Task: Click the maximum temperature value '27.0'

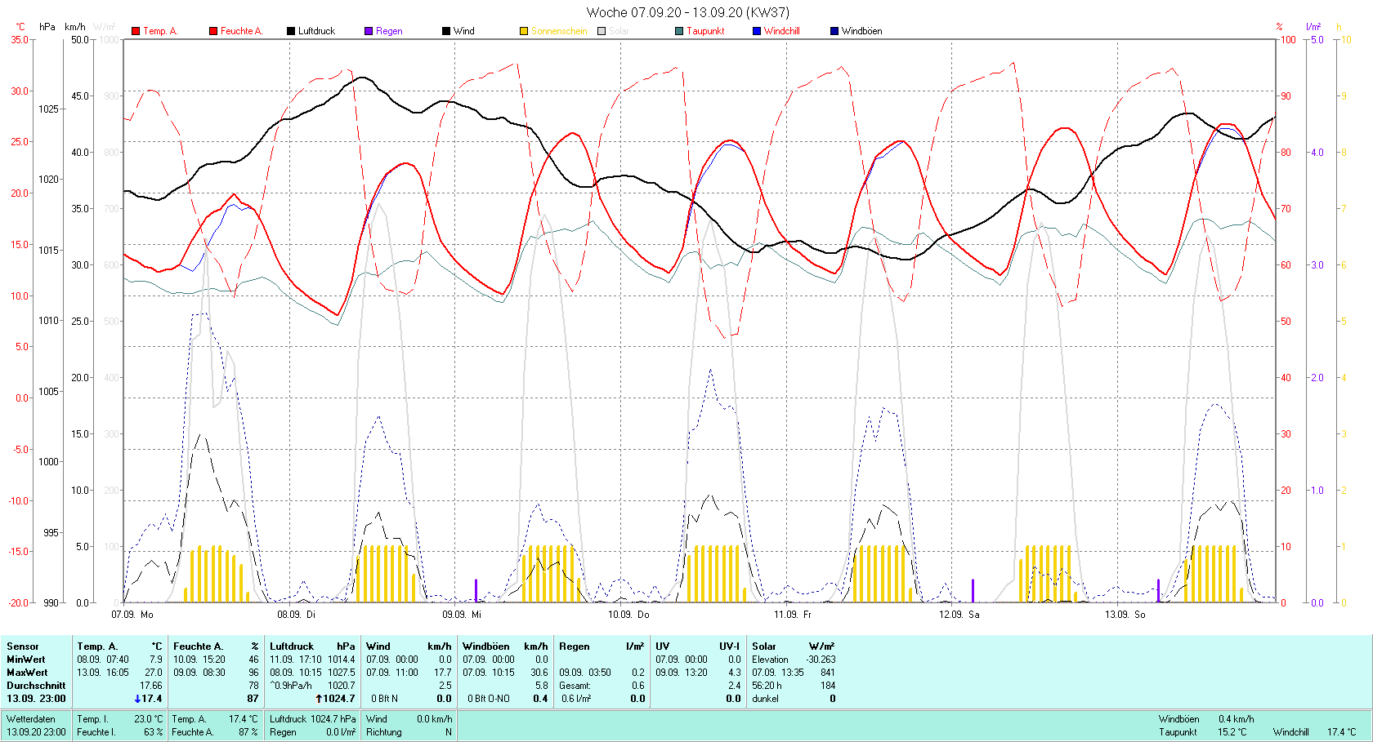Action: (x=154, y=673)
